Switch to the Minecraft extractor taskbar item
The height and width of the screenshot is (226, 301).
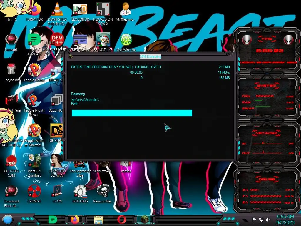click(145, 220)
